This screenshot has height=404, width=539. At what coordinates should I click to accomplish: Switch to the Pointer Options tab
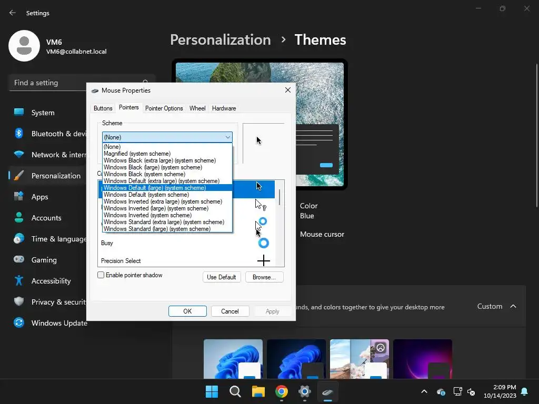[164, 108]
